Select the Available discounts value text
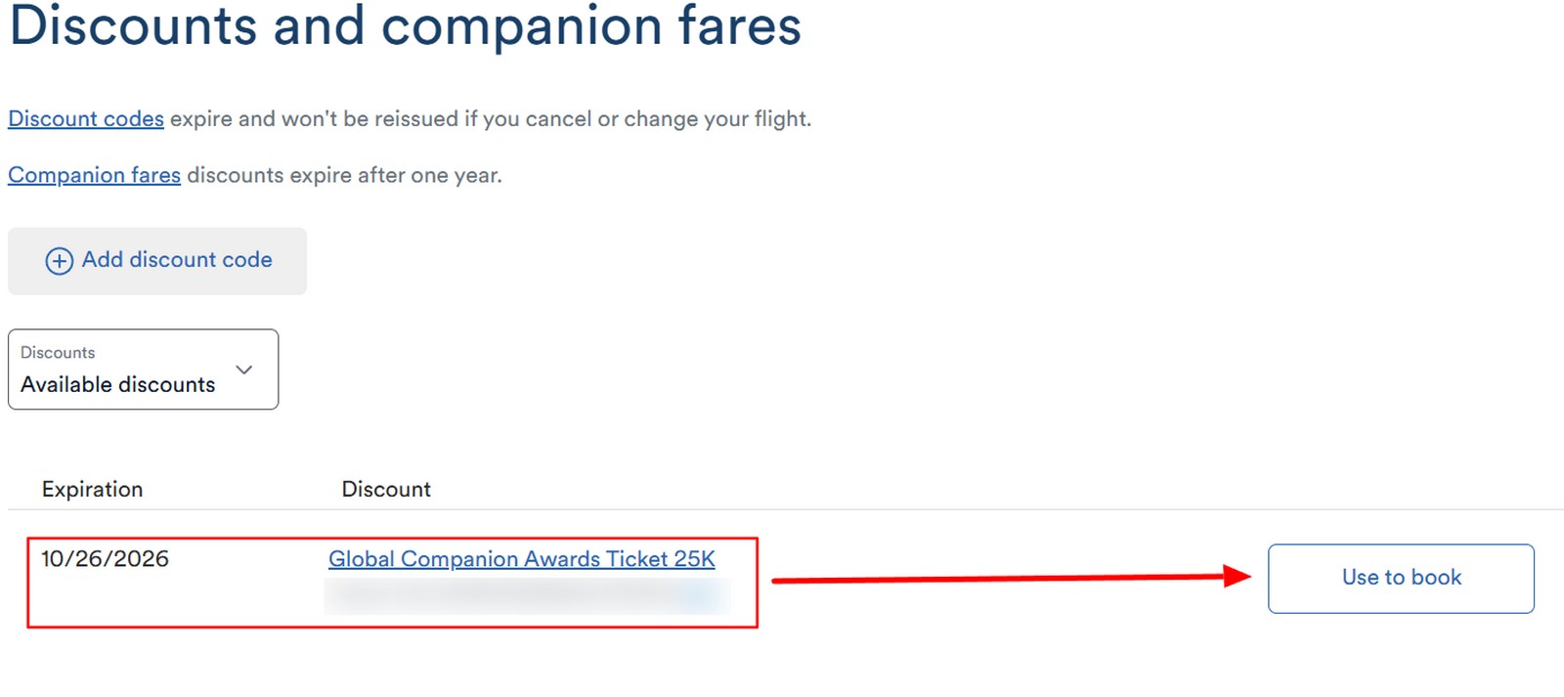This screenshot has height=697, width=1564. (117, 385)
